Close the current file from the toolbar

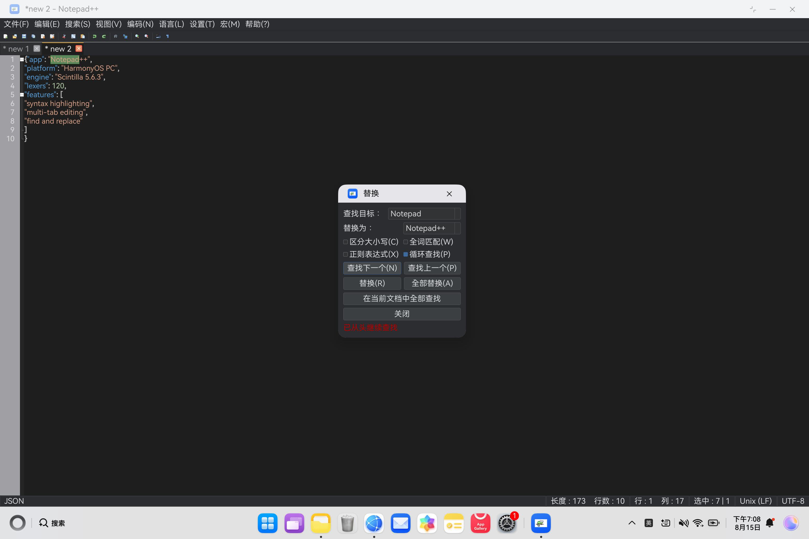click(43, 36)
